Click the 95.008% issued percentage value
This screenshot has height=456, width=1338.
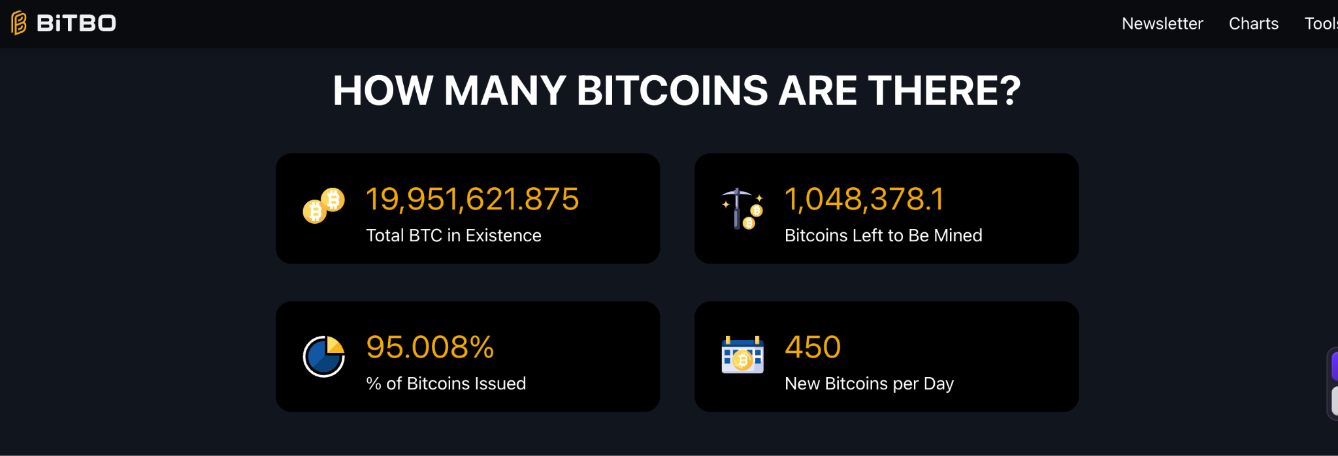[x=430, y=347]
